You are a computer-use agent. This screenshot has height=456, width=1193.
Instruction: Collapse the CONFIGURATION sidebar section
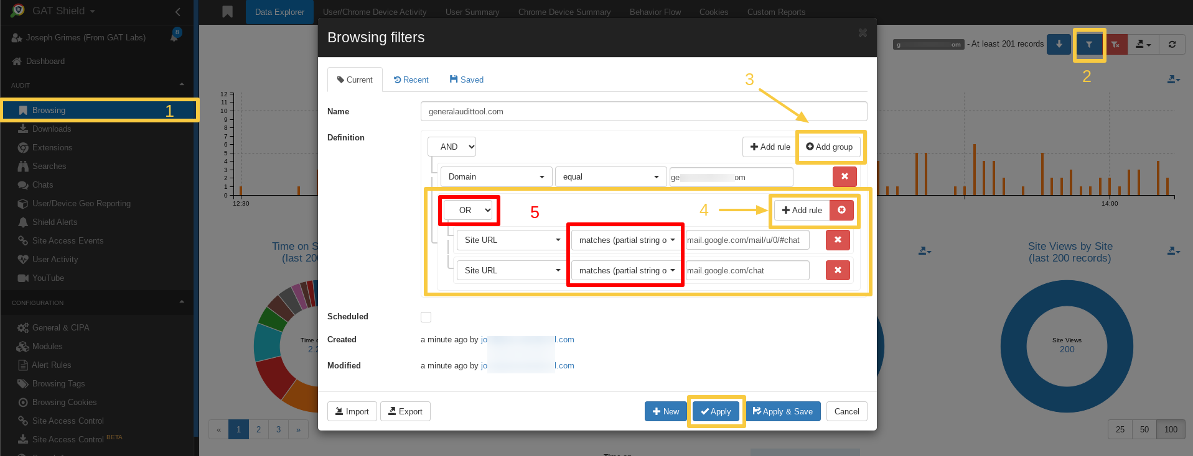182,302
